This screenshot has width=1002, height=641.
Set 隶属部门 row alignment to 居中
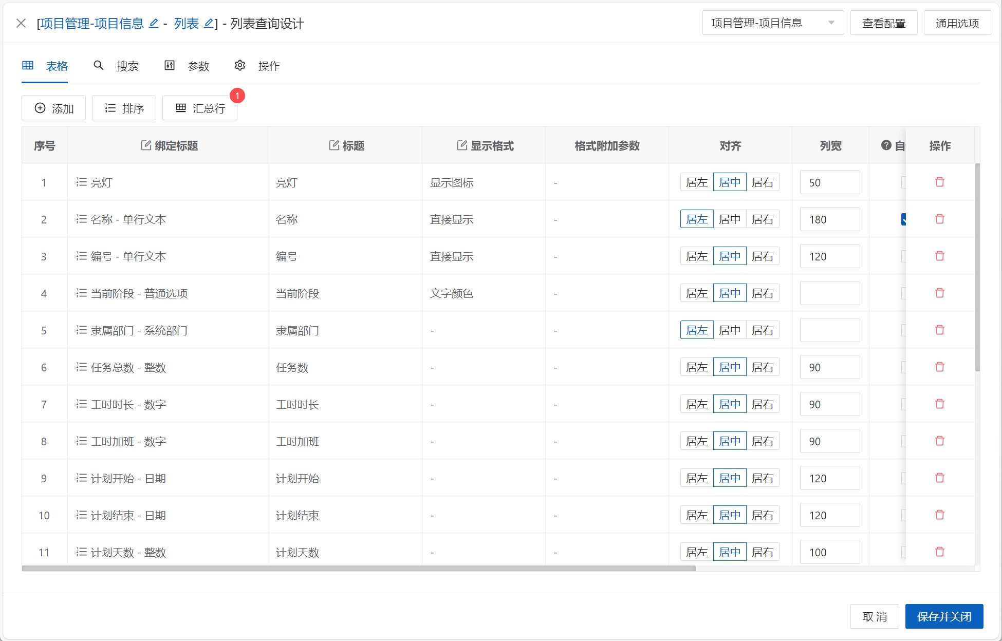coord(730,330)
